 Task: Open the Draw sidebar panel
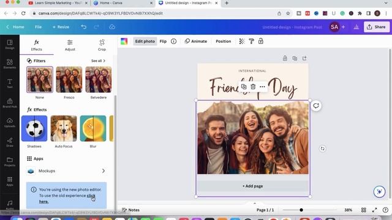[x=10, y=142]
